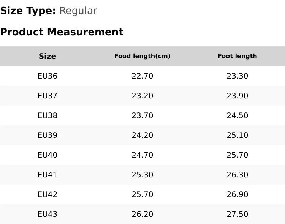The image size is (285, 224).
Task: Select the EU42 size cell
Action: pyautogui.click(x=47, y=194)
